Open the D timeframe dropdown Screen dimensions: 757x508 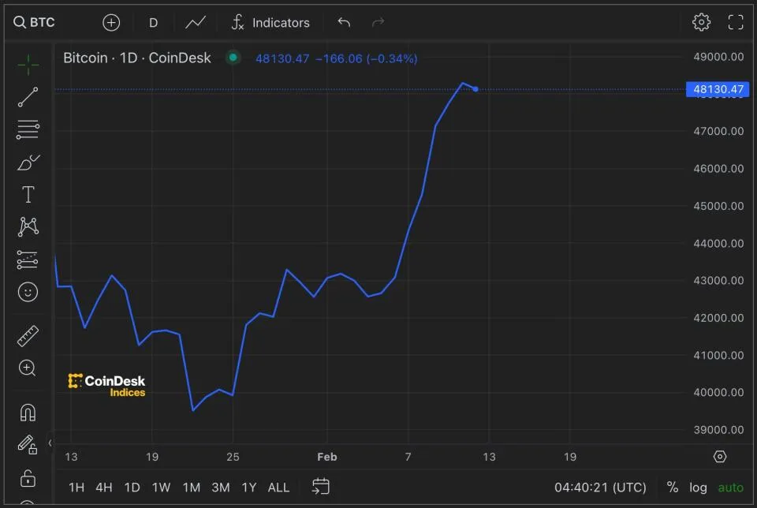pyautogui.click(x=153, y=22)
